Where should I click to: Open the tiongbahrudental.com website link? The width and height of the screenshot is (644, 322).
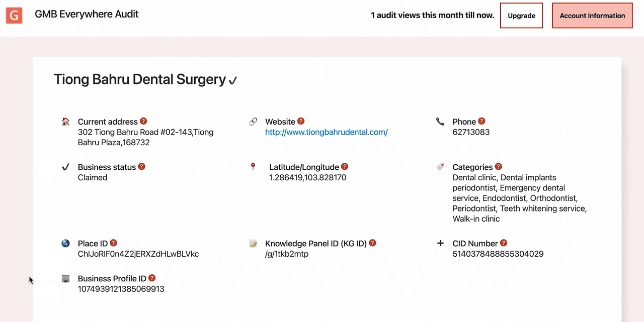pos(327,132)
